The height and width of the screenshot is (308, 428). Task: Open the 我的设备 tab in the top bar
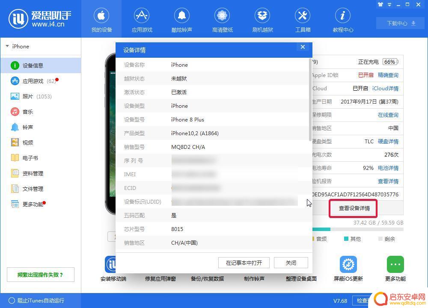pos(101,19)
